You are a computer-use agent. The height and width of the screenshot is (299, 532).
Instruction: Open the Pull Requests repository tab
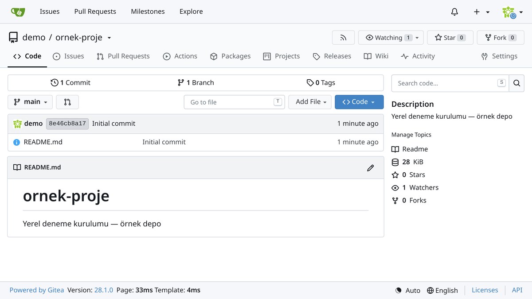tap(123, 56)
